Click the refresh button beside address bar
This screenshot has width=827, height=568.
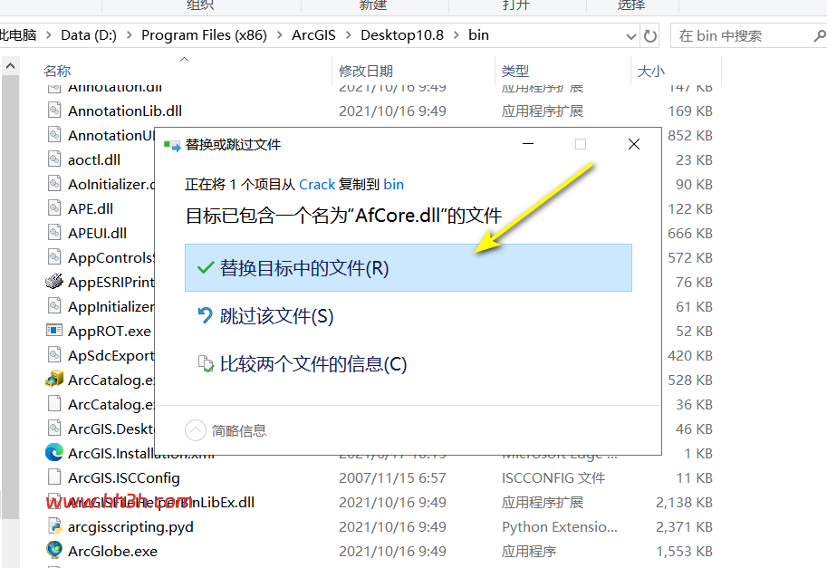click(x=650, y=36)
